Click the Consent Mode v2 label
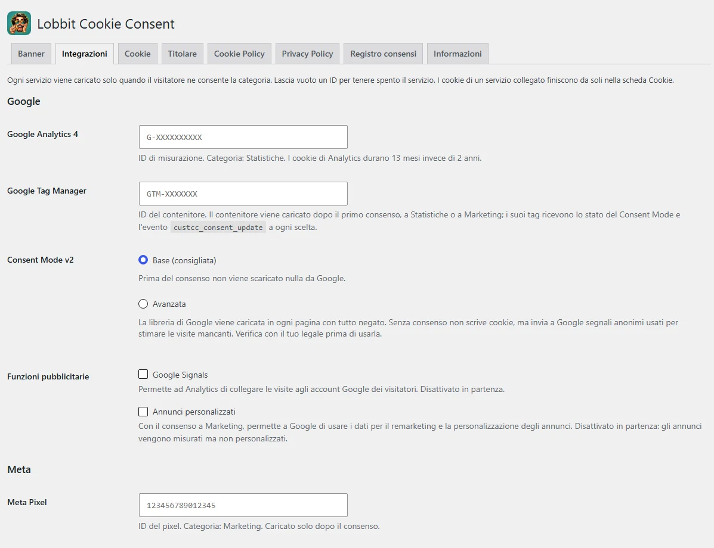Viewport: 714px width, 548px height. 40,260
